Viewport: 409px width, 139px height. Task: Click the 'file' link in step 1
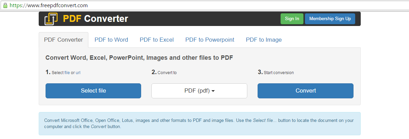click(x=67, y=73)
